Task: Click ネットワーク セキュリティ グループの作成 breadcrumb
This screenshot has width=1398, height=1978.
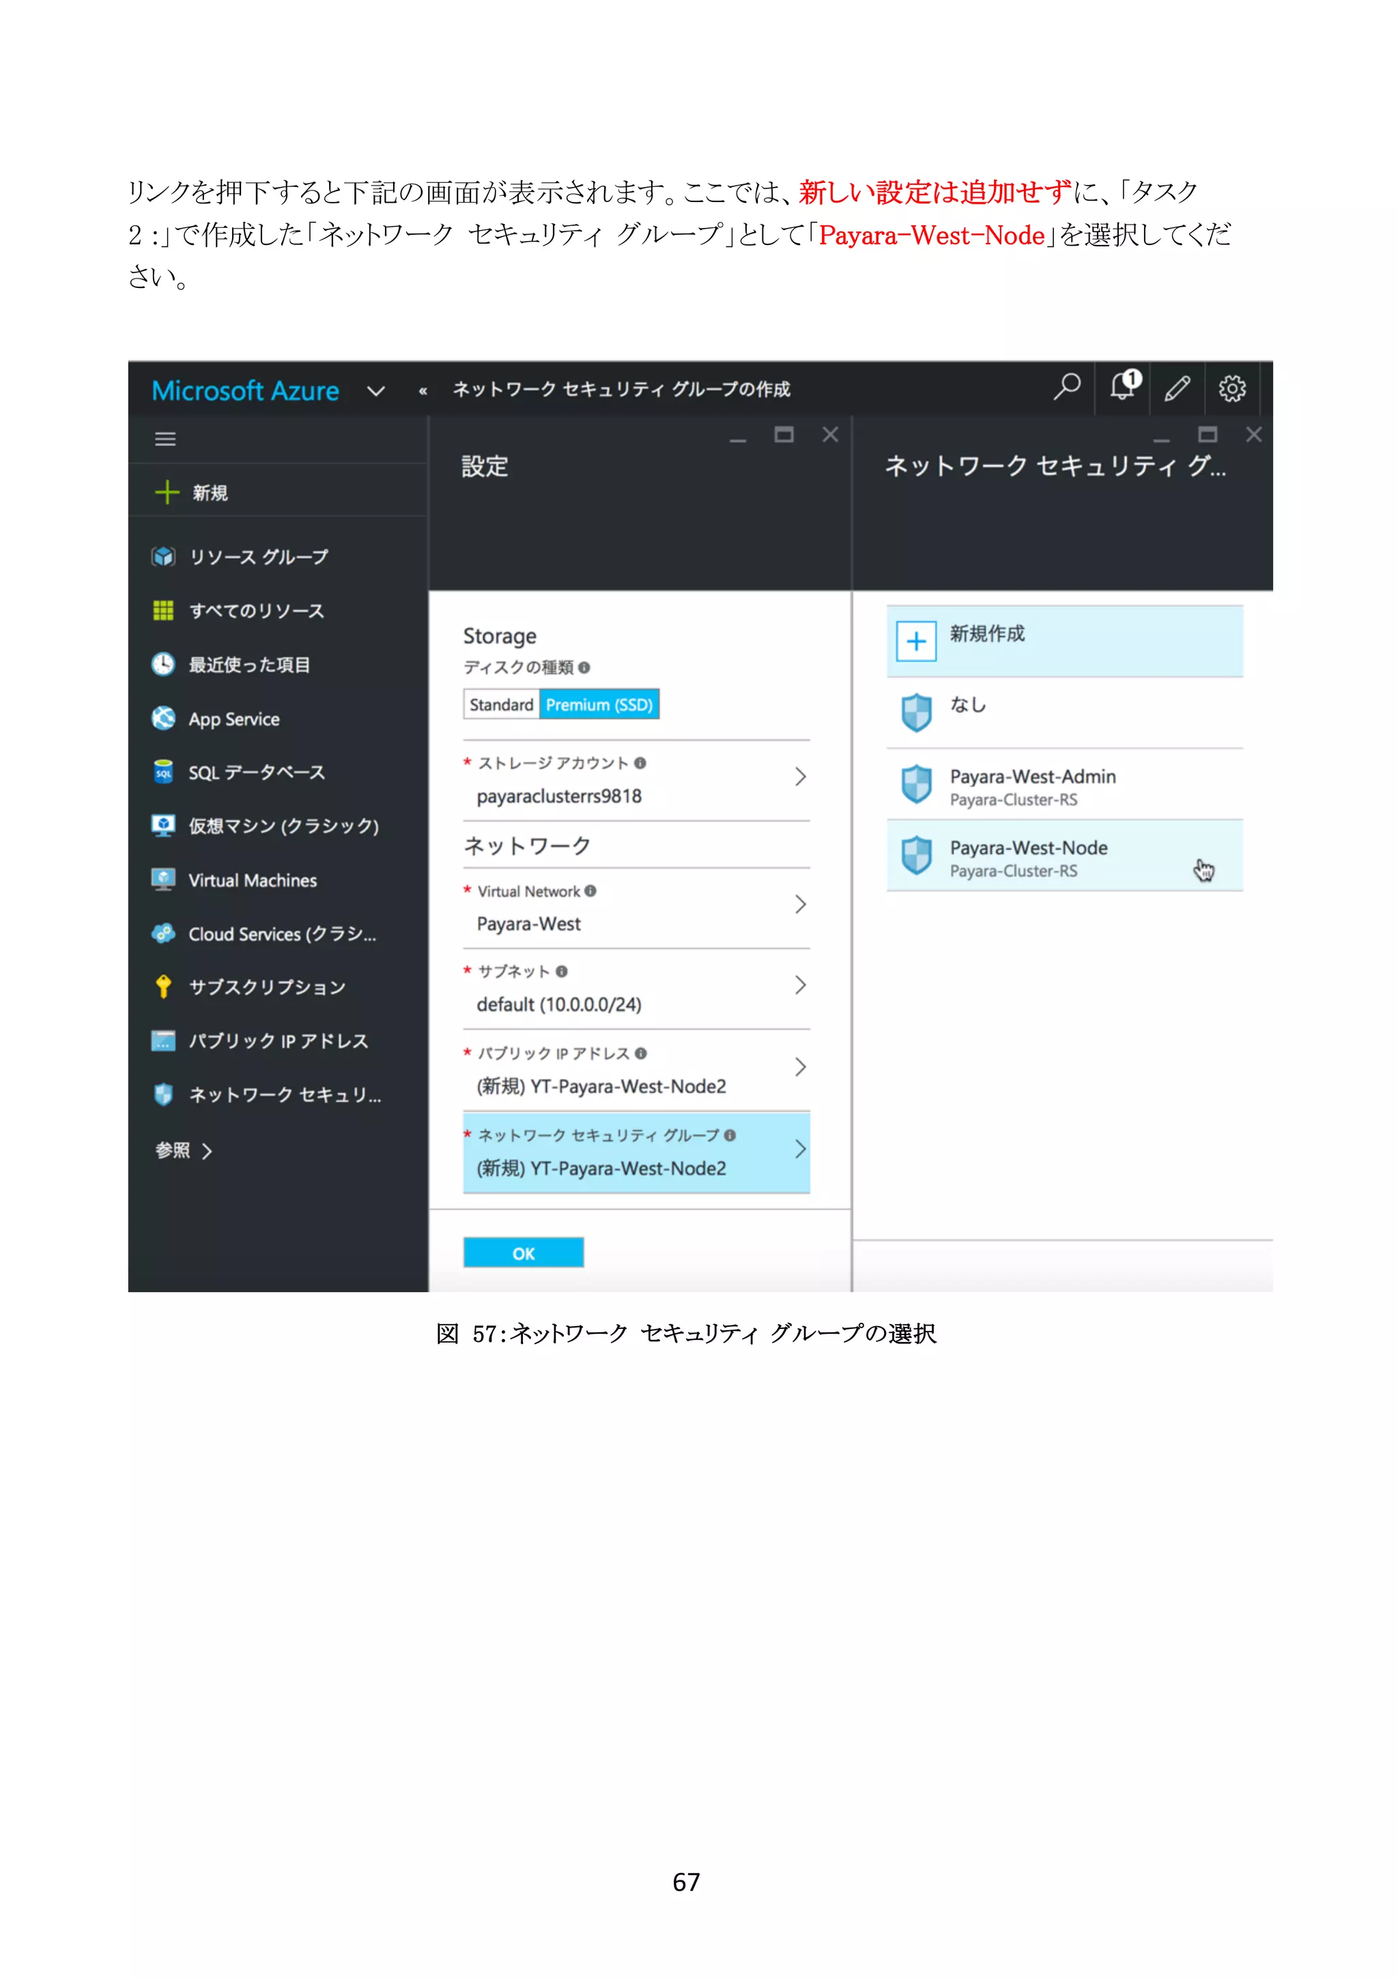Action: point(621,390)
